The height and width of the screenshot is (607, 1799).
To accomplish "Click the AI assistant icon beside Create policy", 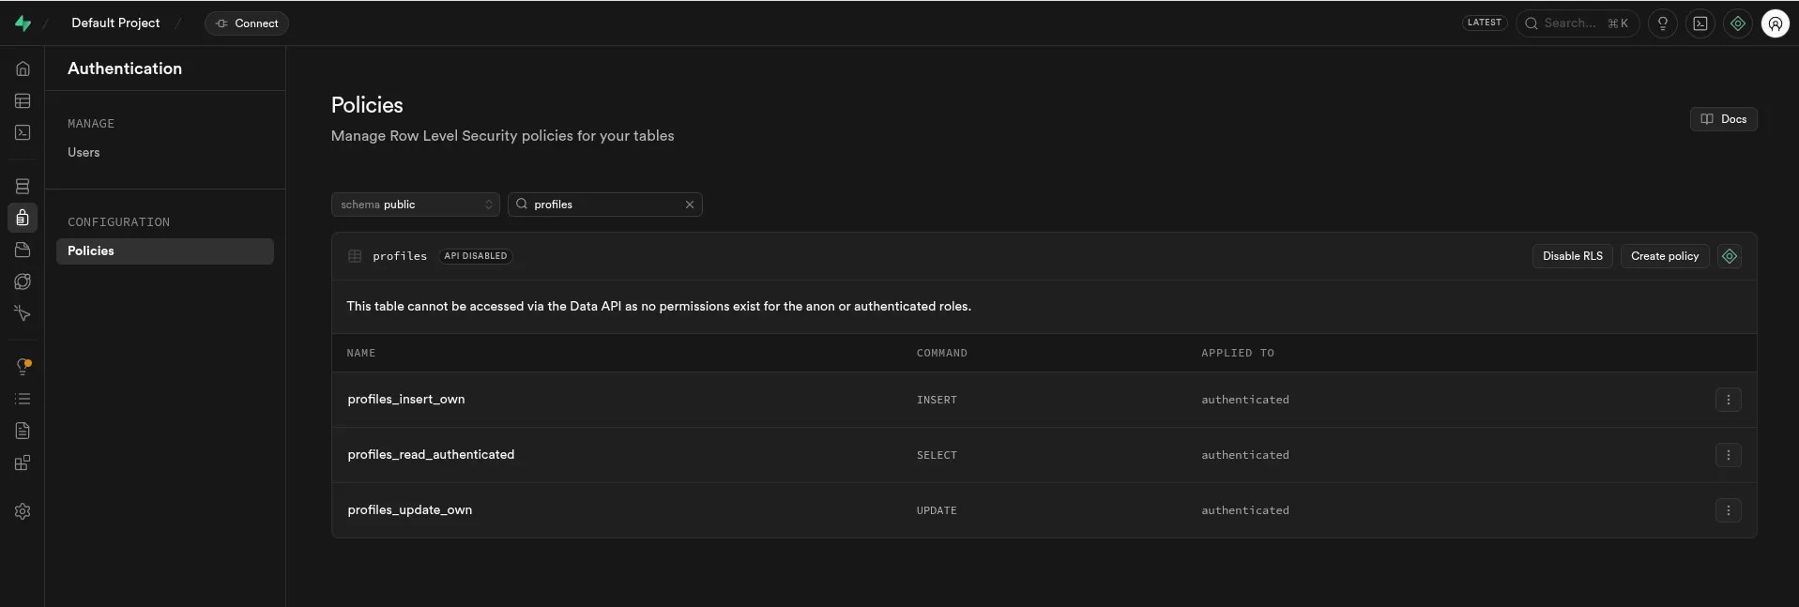I will coord(1729,256).
